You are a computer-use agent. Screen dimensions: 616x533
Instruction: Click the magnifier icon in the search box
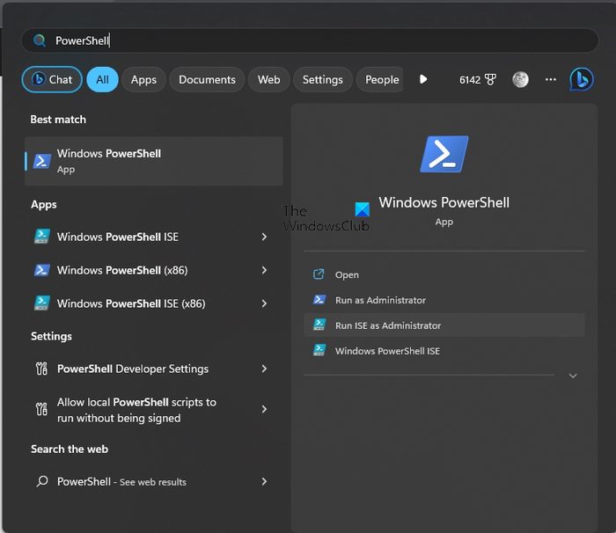40,40
